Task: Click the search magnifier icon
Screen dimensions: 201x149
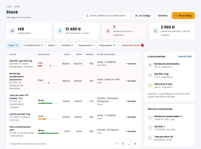Action: click(87, 16)
